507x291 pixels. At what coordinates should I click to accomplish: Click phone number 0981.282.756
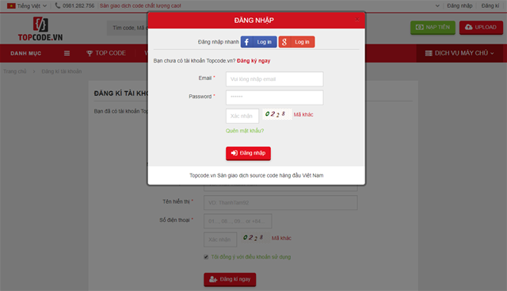click(x=78, y=6)
